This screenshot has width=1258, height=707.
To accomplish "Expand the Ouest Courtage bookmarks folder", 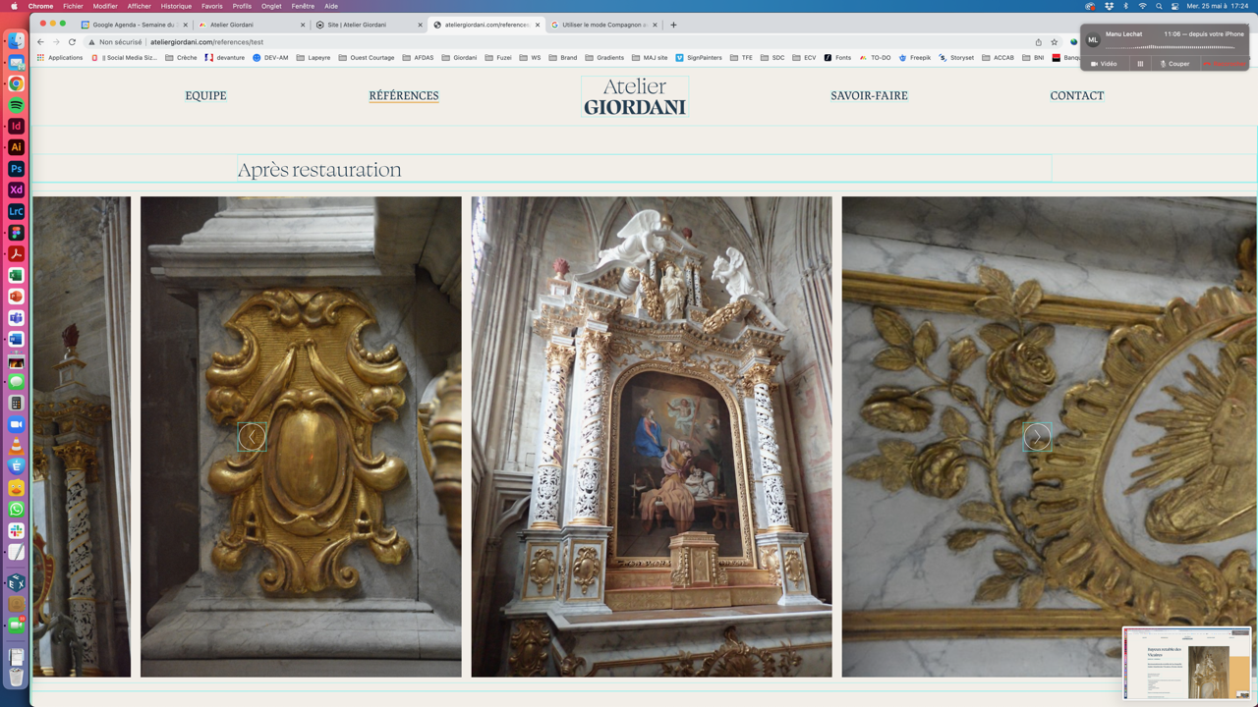I will pyautogui.click(x=367, y=58).
